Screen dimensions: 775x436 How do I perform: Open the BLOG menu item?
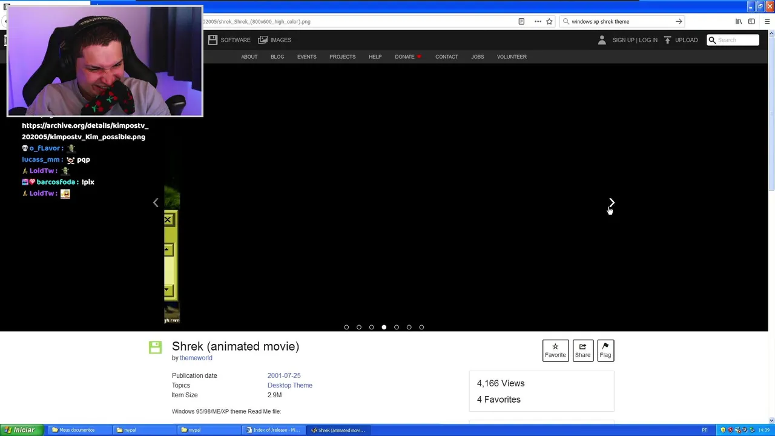coord(277,56)
